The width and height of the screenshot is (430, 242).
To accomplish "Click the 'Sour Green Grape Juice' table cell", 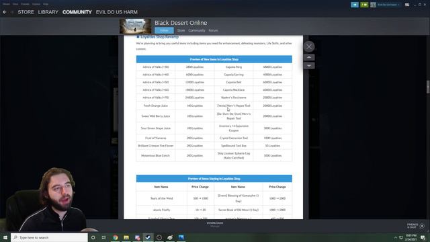I will (x=155, y=128).
